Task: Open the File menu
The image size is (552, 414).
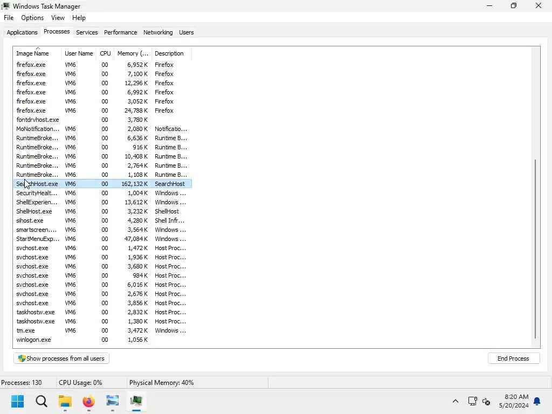Action: tap(9, 18)
